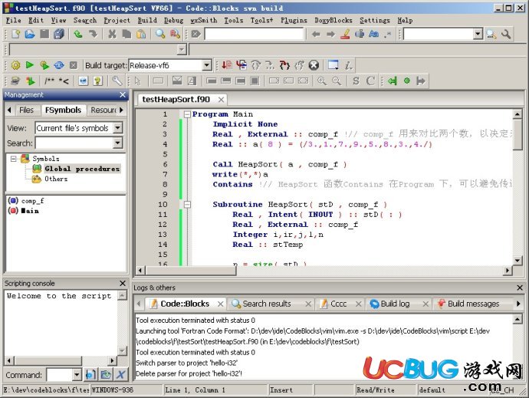
Task: Click the green Previous bookmark arrow icon
Action: (x=392, y=81)
